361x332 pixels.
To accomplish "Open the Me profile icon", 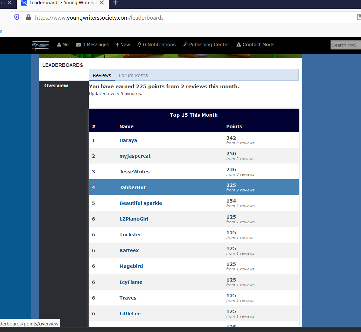I will (x=59, y=45).
